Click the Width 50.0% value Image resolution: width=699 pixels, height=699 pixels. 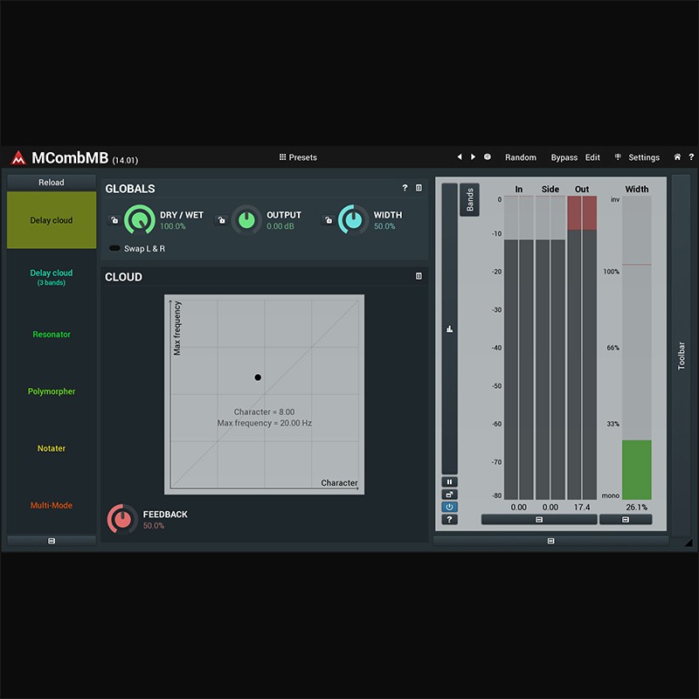[x=384, y=226]
